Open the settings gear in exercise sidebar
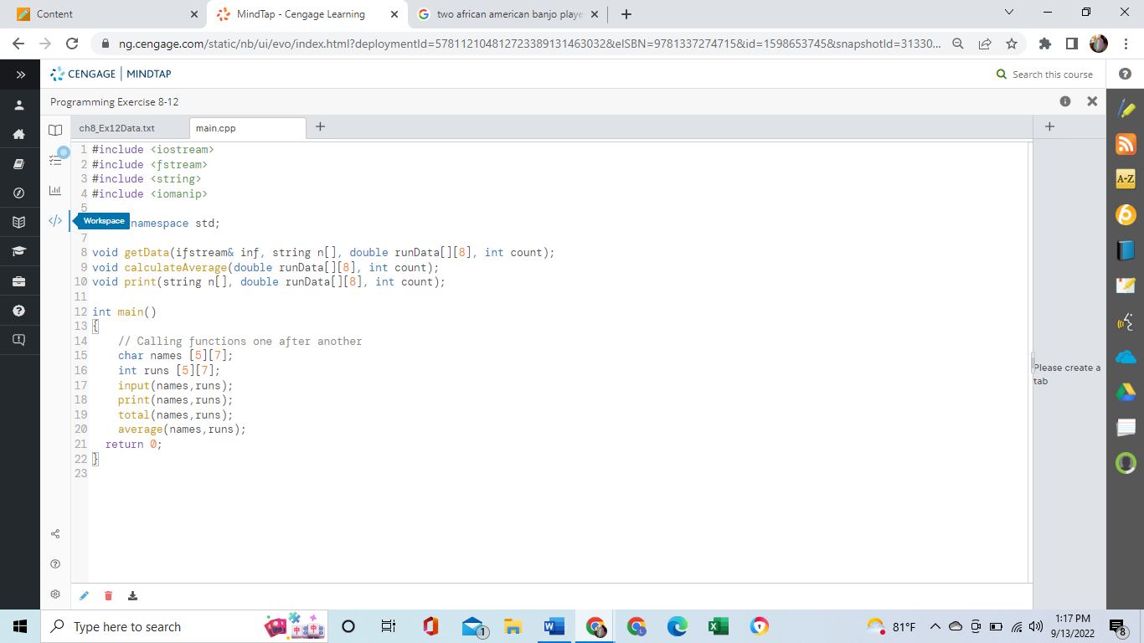 point(55,594)
